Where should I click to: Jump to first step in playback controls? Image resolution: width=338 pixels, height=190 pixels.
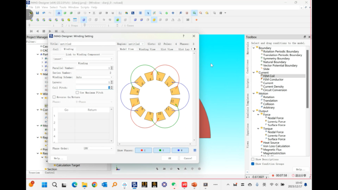point(31,31)
